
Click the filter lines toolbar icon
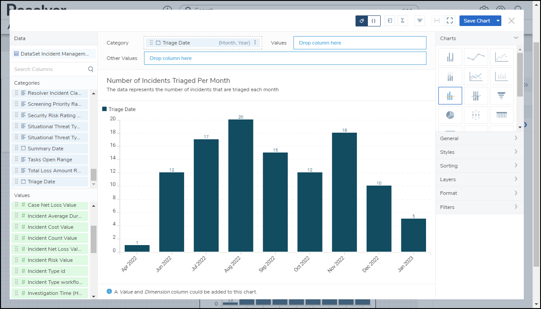click(x=420, y=21)
